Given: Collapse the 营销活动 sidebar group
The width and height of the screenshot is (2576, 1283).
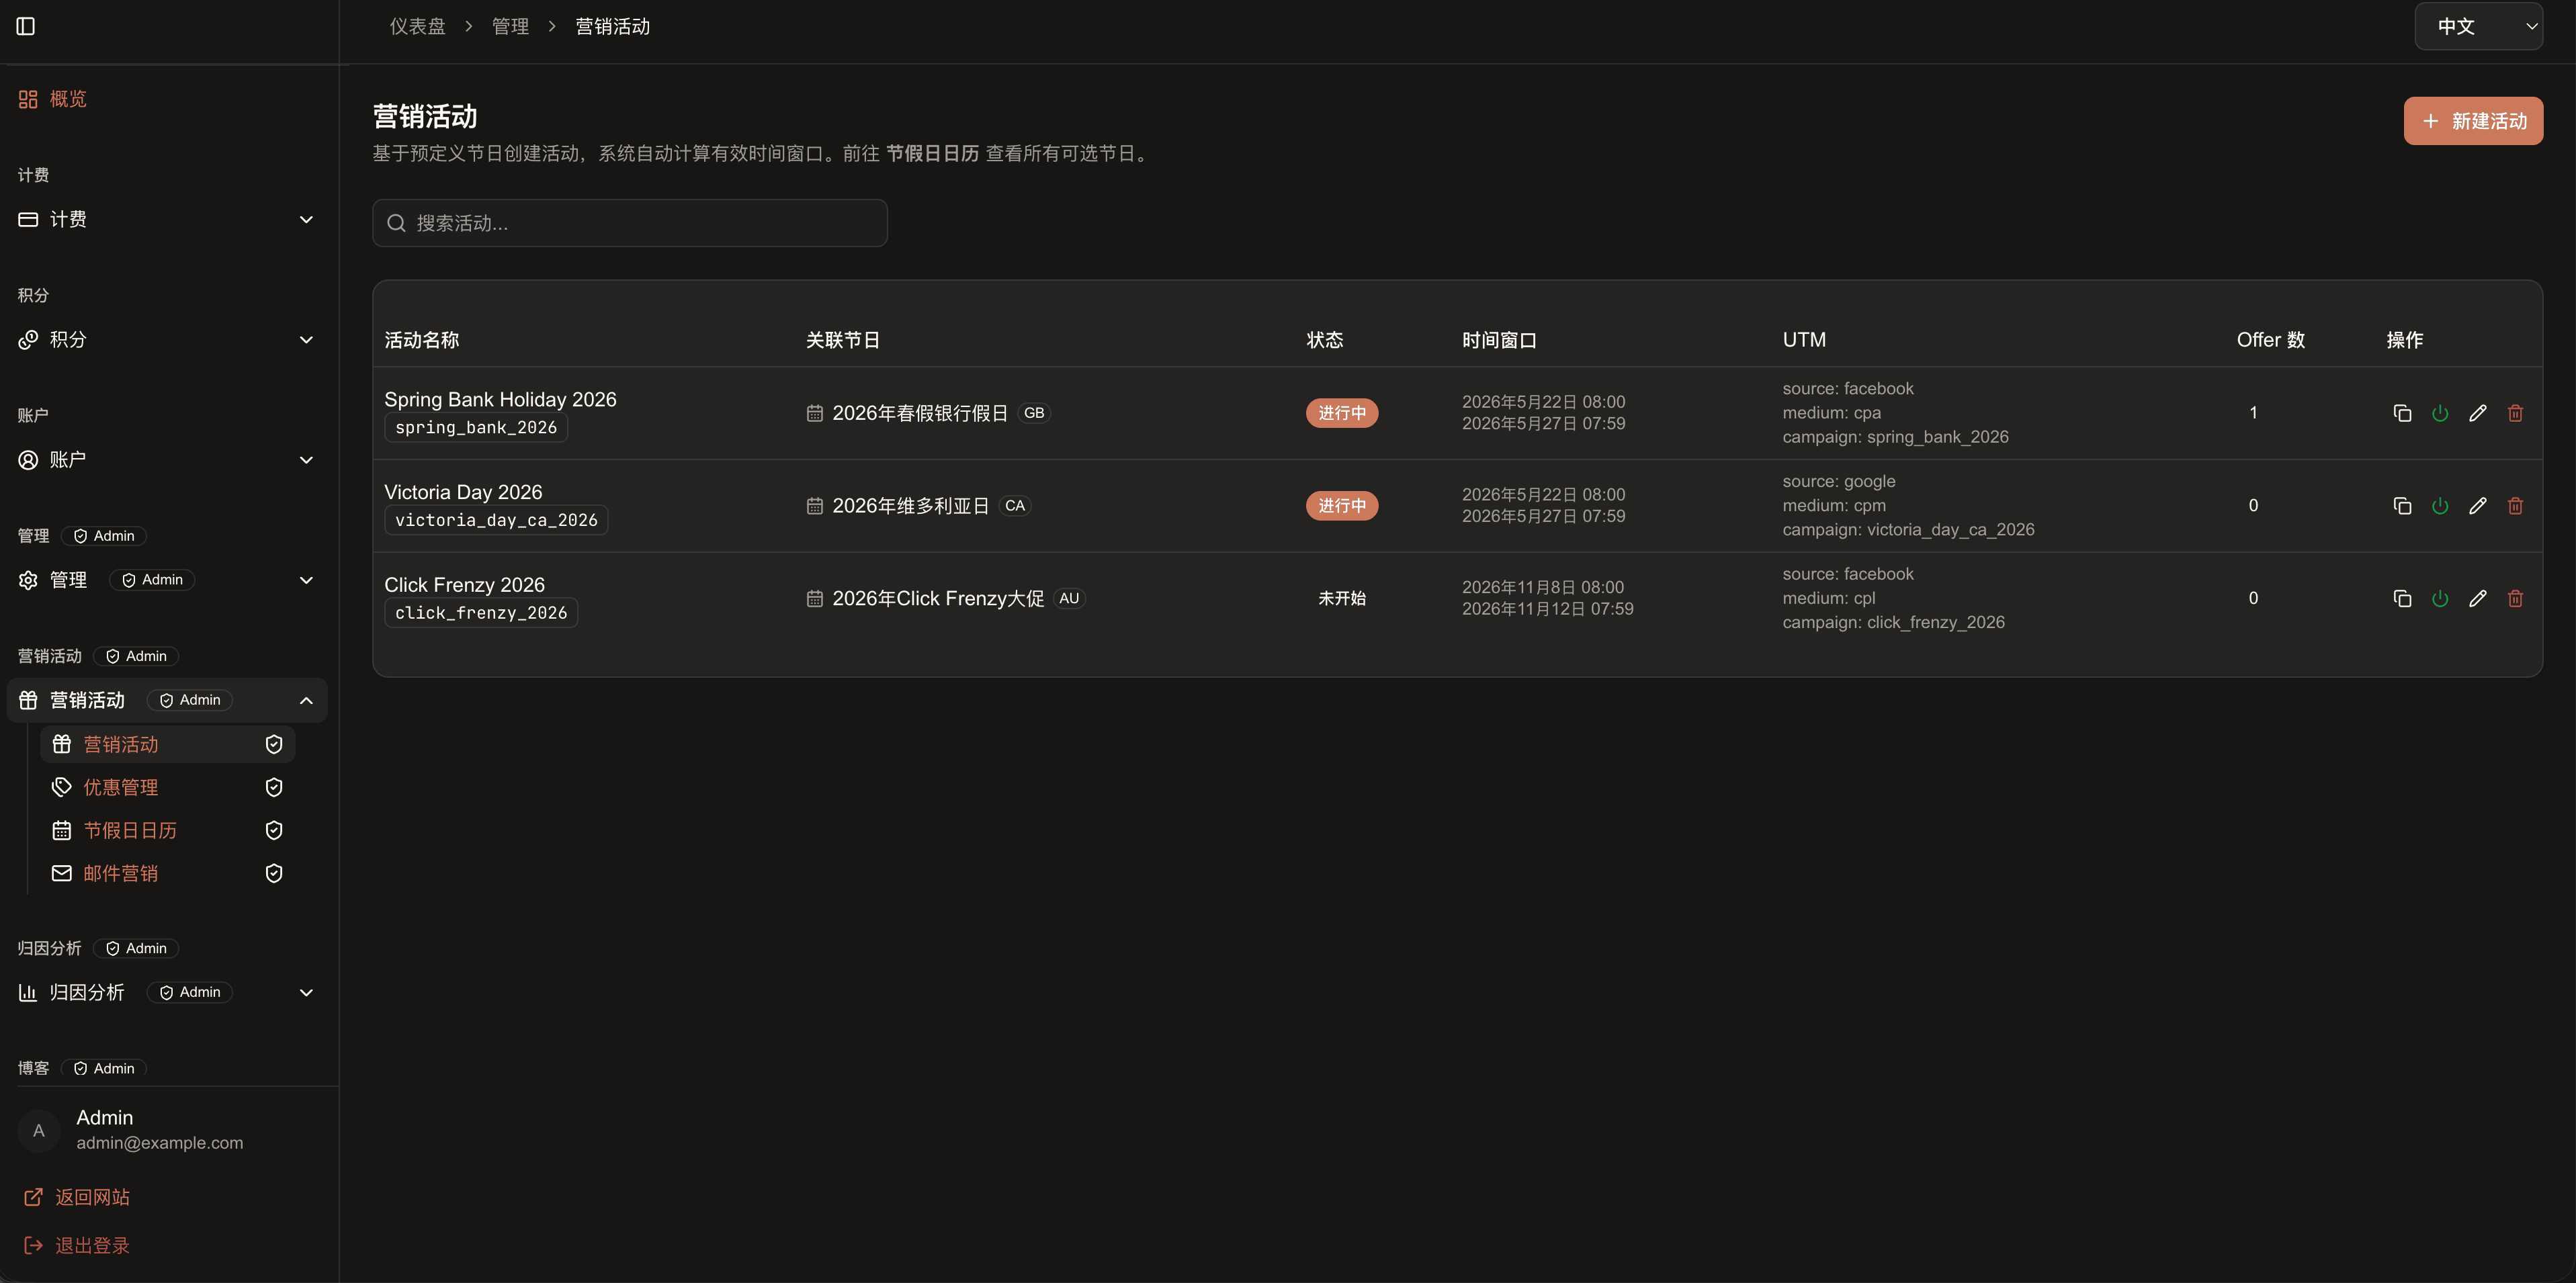Looking at the screenshot, I should point(167,700).
